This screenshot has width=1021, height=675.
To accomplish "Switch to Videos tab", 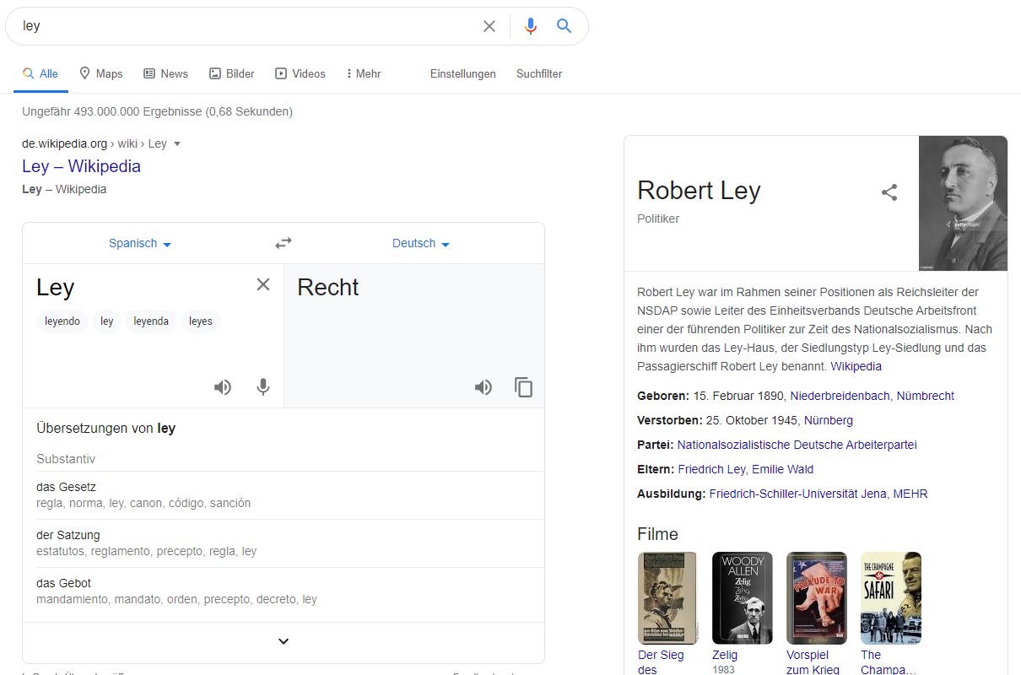I will [x=300, y=73].
